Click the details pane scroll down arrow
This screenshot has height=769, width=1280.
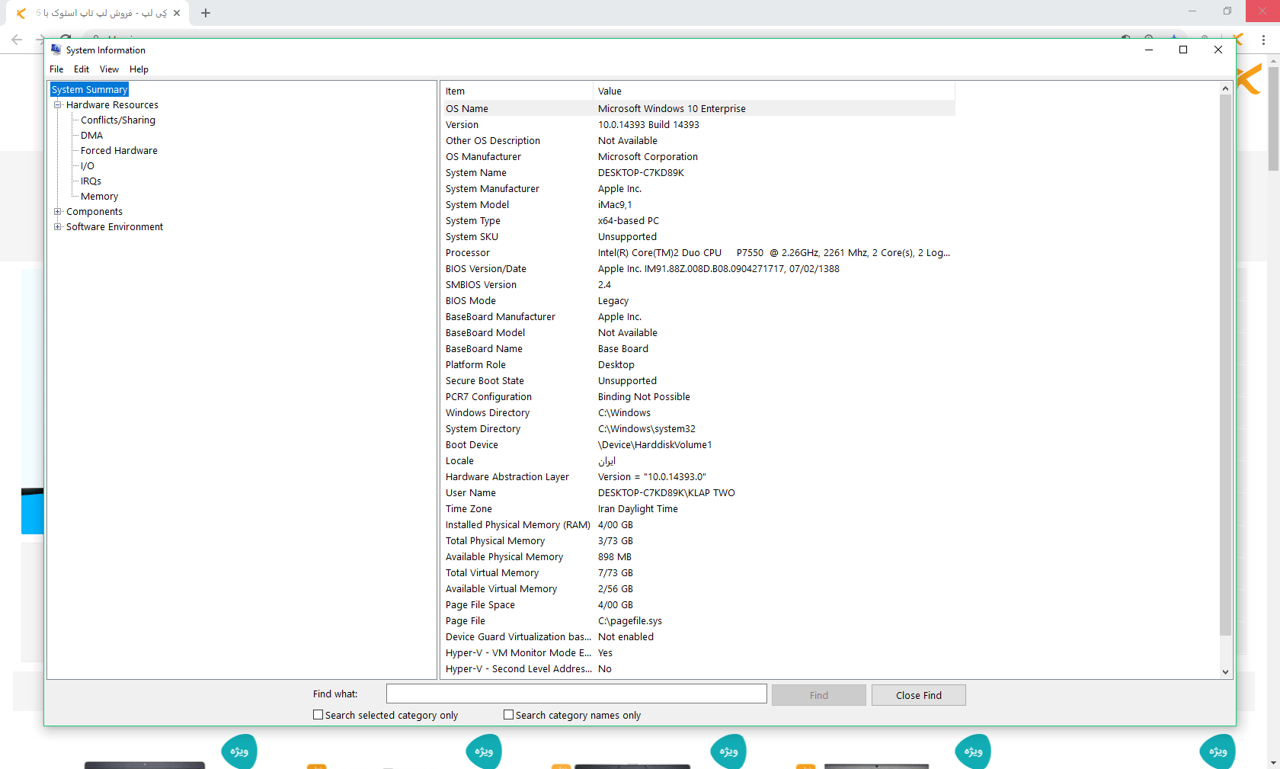tap(1225, 672)
